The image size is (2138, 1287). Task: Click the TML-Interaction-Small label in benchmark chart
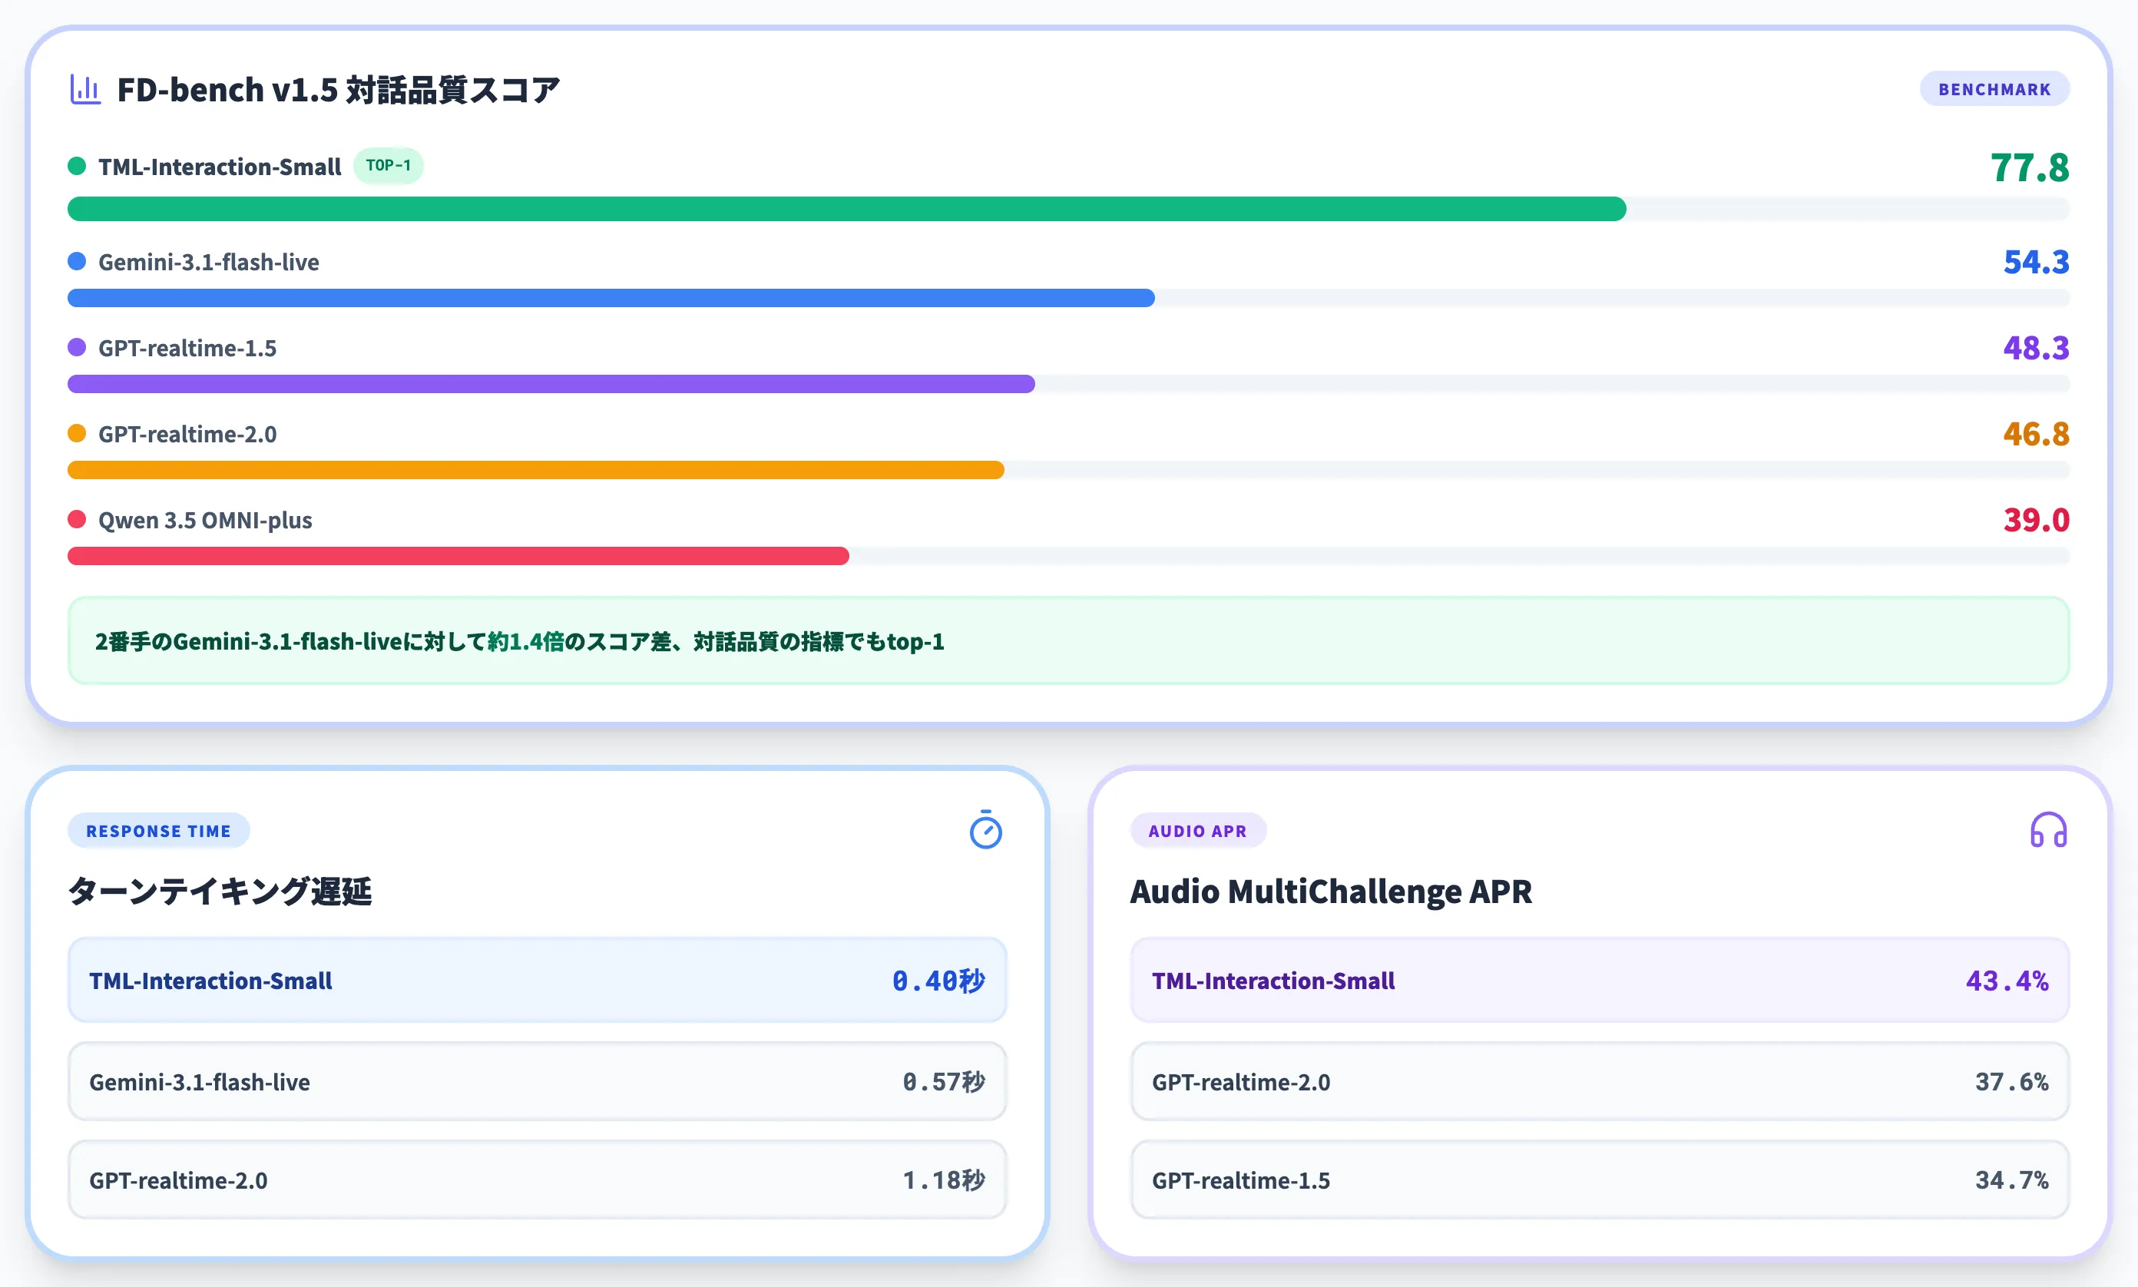coord(220,167)
